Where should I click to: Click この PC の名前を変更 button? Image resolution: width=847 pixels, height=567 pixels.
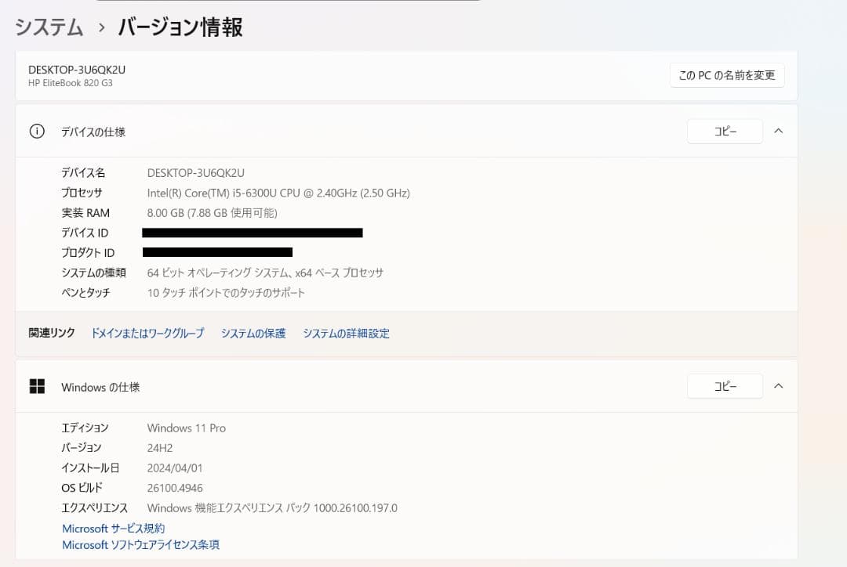click(x=726, y=75)
